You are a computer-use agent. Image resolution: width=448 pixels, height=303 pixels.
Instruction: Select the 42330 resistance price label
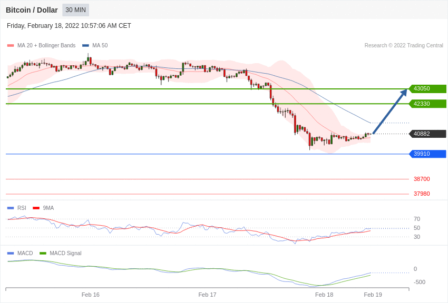point(428,104)
